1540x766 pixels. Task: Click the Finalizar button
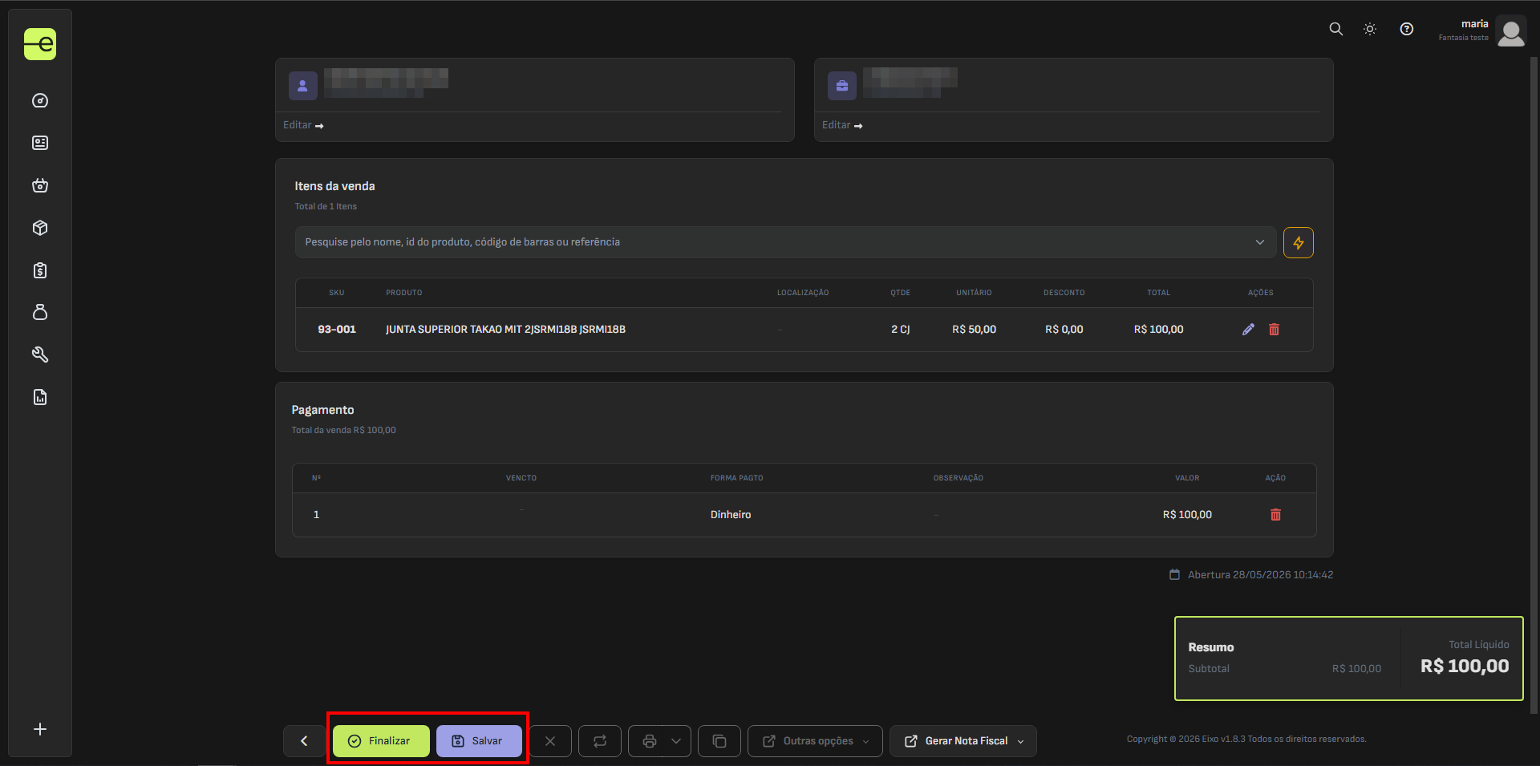(381, 741)
